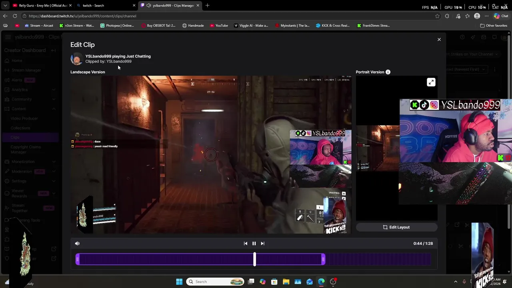Add this page to favorites with the star

tap(437, 16)
